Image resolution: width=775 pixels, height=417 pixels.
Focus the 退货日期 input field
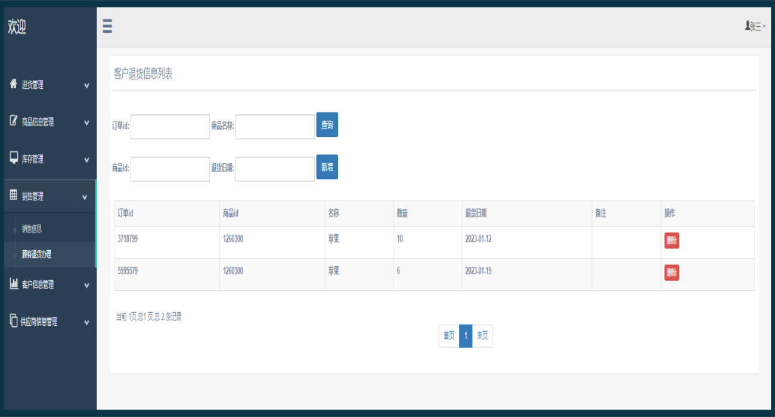click(275, 169)
